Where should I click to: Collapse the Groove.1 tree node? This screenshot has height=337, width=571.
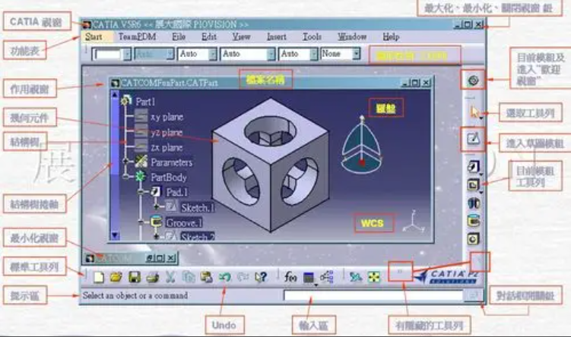click(x=141, y=222)
